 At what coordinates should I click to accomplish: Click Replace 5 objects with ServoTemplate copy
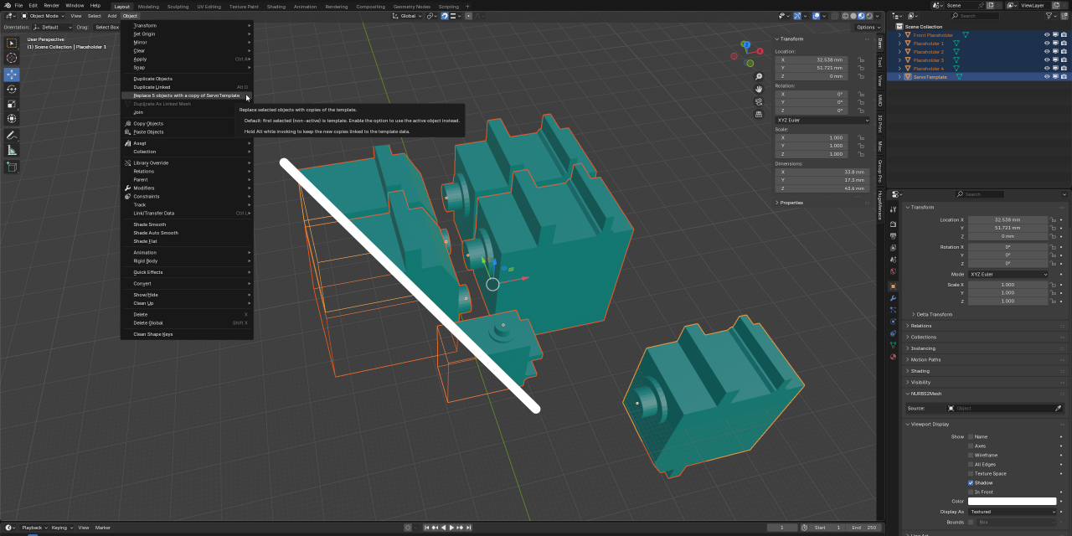click(186, 95)
